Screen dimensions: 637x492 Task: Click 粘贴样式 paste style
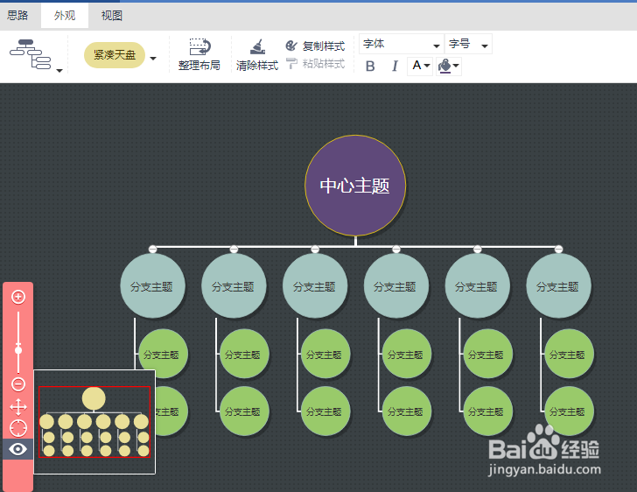tap(316, 63)
